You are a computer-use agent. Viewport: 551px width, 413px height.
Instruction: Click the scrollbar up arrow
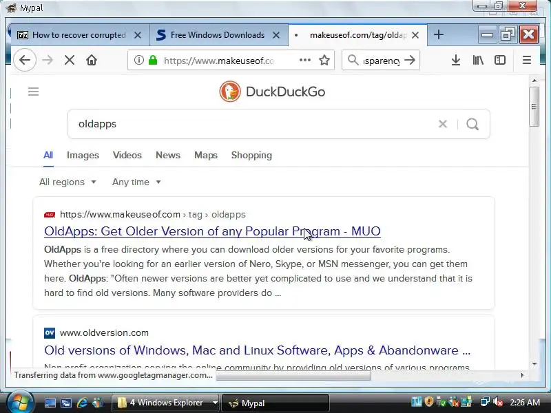click(534, 81)
